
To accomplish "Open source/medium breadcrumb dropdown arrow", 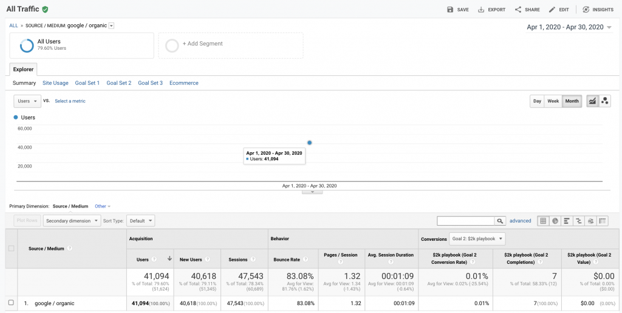I will coord(112,25).
